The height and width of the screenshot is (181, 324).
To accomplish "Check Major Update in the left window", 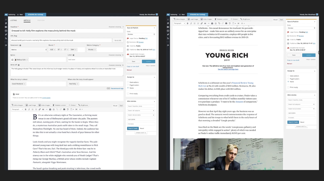I will [x=145, y=66].
